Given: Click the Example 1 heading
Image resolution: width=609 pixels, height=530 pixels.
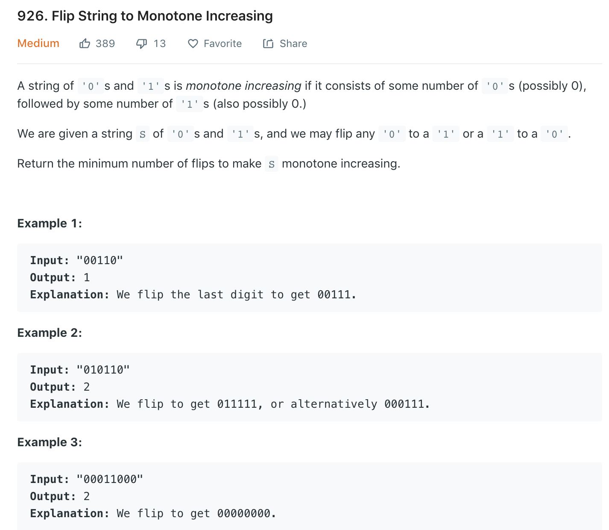Looking at the screenshot, I should click(50, 224).
